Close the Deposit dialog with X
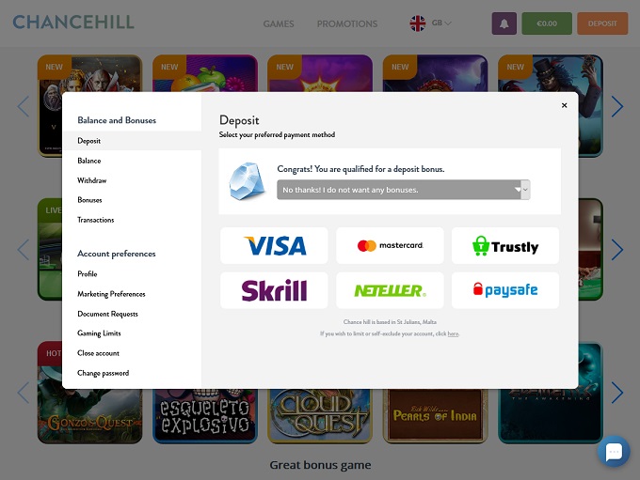Screen dimensions: 640x480 [x=564, y=105]
